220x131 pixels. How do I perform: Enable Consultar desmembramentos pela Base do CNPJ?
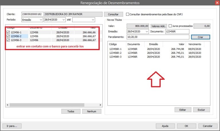coord(127,14)
